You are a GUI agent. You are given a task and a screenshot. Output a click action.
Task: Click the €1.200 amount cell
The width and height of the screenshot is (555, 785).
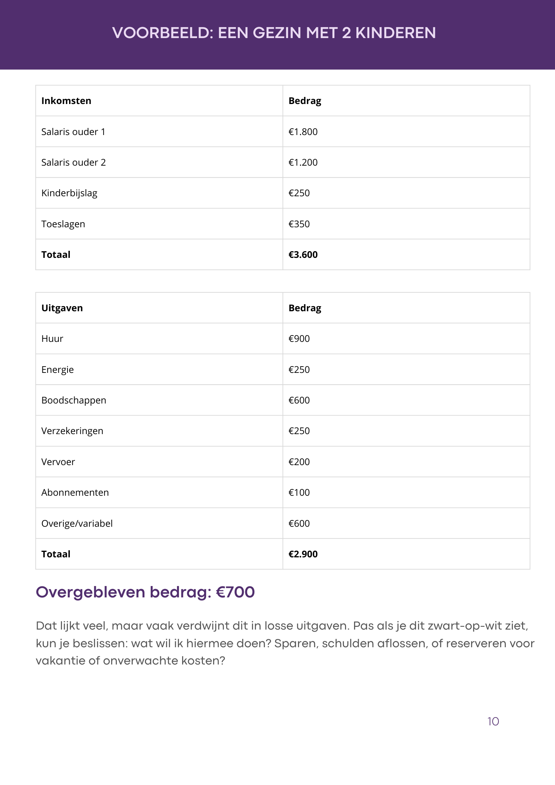pyautogui.click(x=303, y=162)
